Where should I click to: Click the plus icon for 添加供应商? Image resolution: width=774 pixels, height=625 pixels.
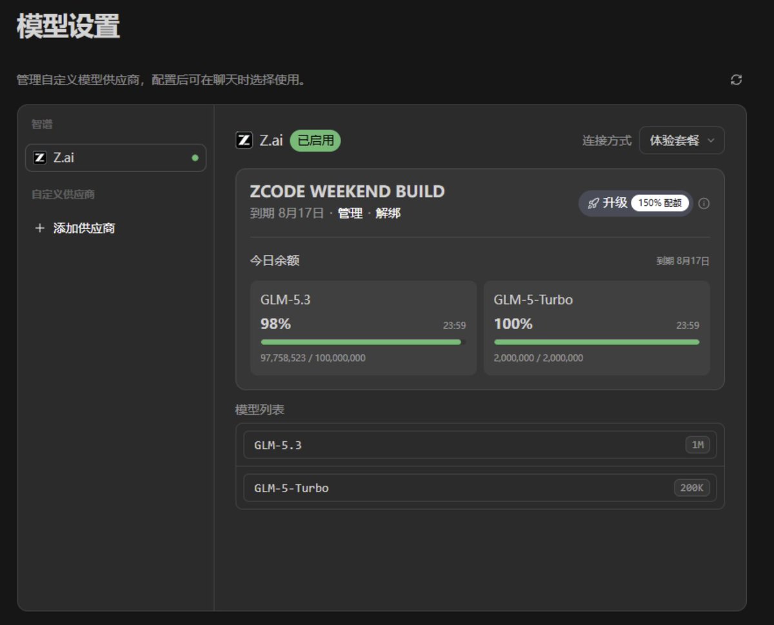click(x=39, y=228)
